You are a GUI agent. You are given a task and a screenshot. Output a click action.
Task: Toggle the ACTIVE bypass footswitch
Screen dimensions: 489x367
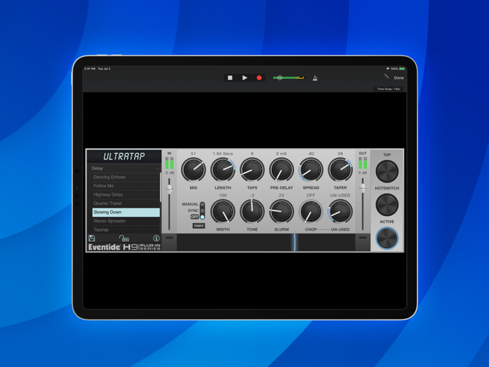(x=387, y=238)
